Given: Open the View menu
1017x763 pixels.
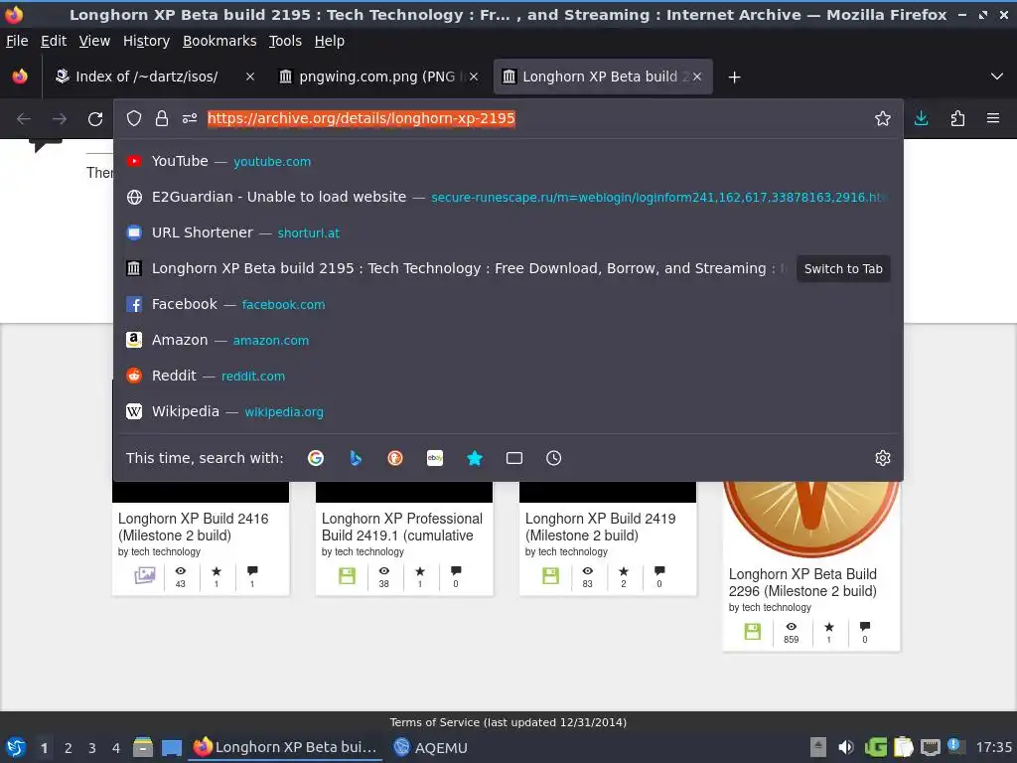Looking at the screenshot, I should pos(94,41).
